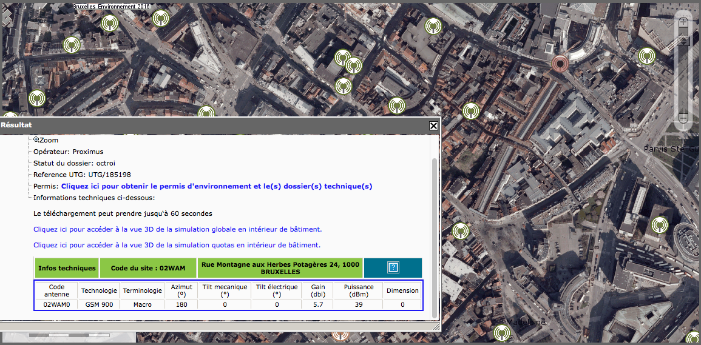
Task: Select antenna marker near Madeleine label
Action: point(501,333)
